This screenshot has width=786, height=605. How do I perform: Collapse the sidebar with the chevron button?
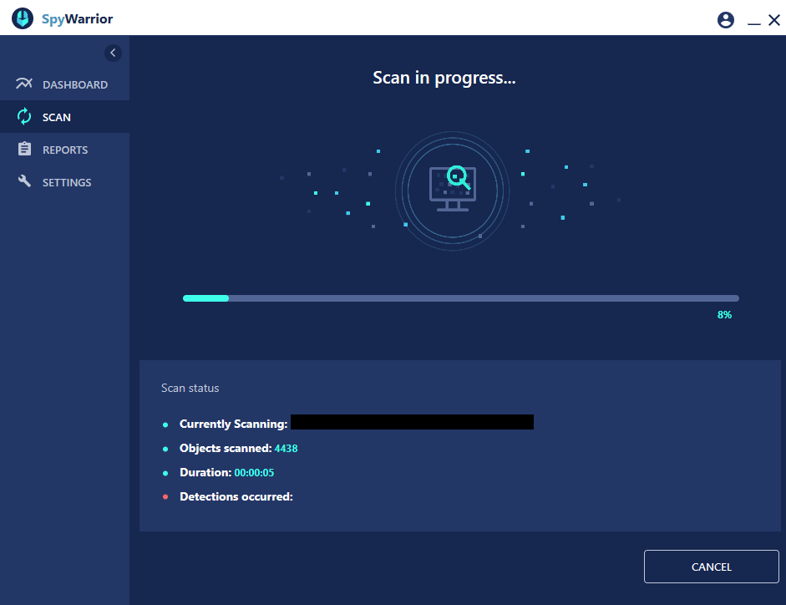pyautogui.click(x=113, y=53)
